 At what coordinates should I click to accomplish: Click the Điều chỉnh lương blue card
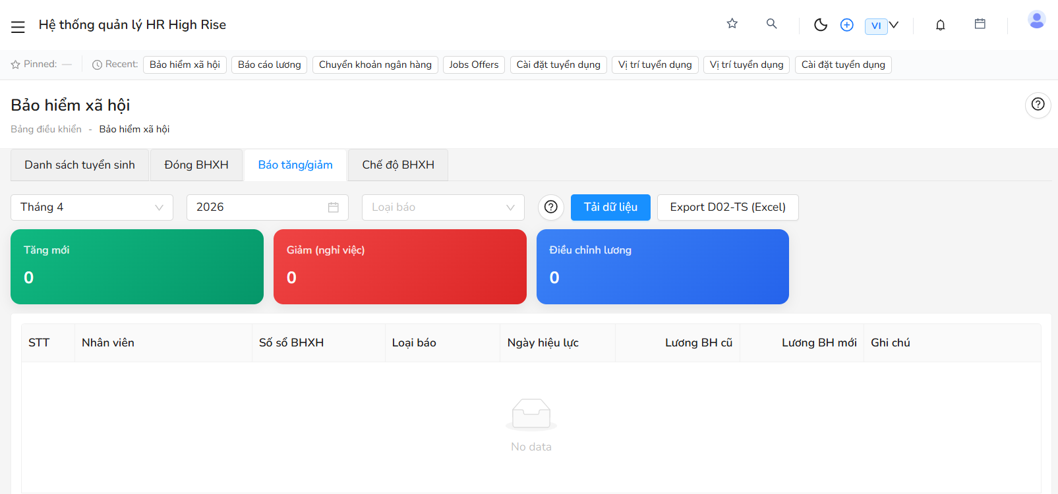point(662,267)
